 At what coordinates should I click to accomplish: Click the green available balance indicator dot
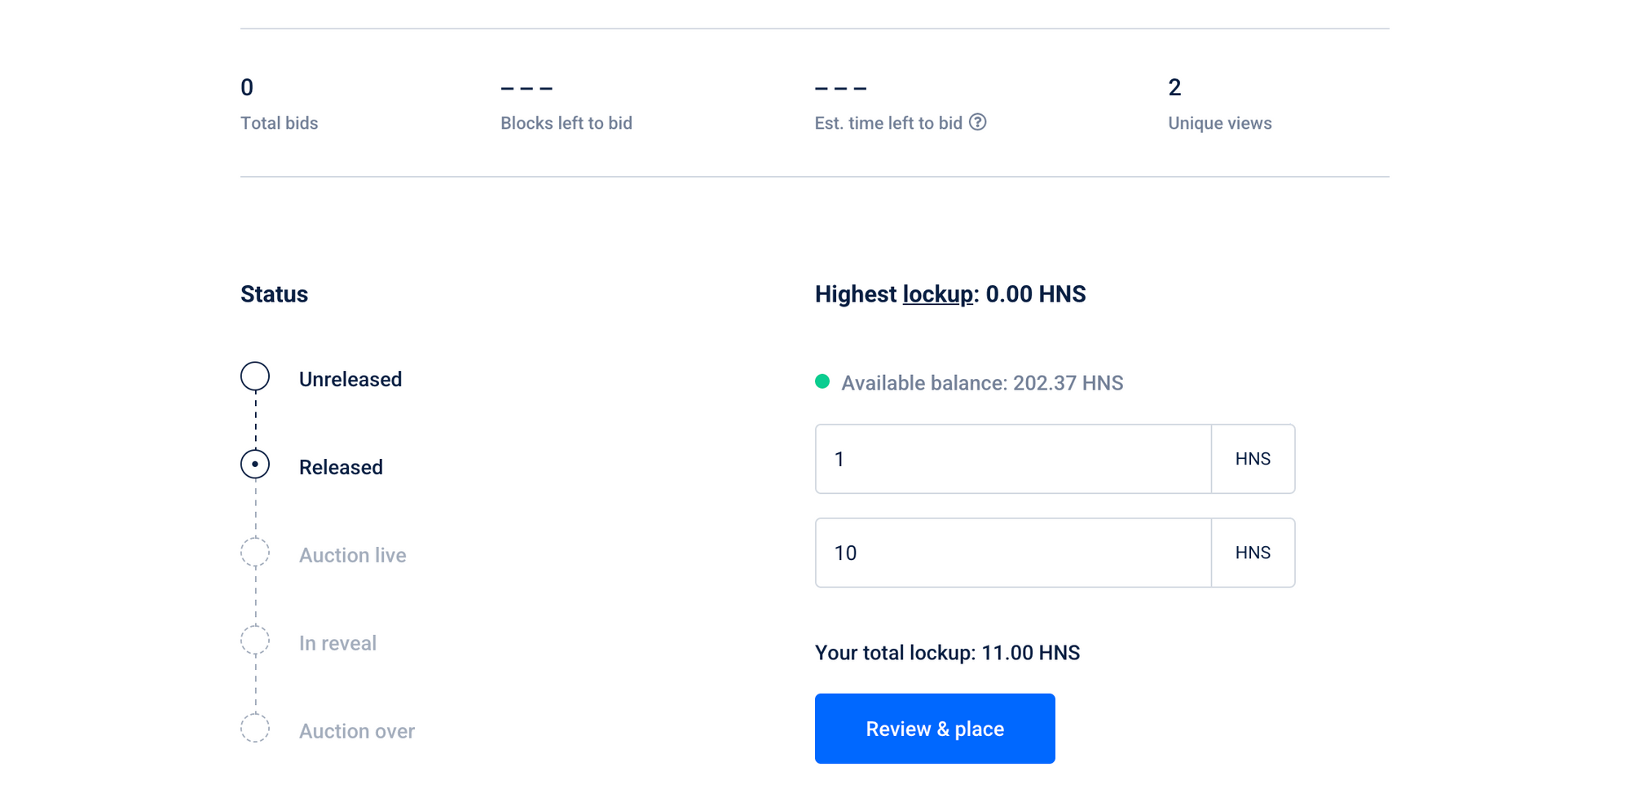[x=823, y=381]
